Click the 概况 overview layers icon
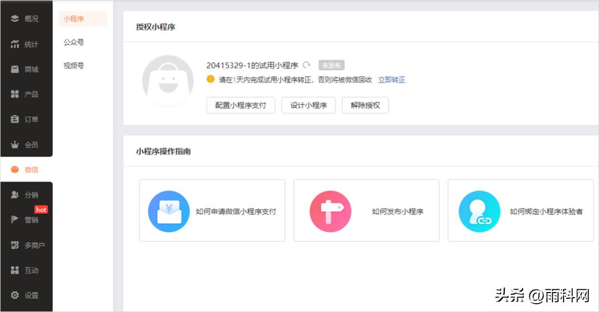Viewport: 599px width, 312px height. [14, 18]
